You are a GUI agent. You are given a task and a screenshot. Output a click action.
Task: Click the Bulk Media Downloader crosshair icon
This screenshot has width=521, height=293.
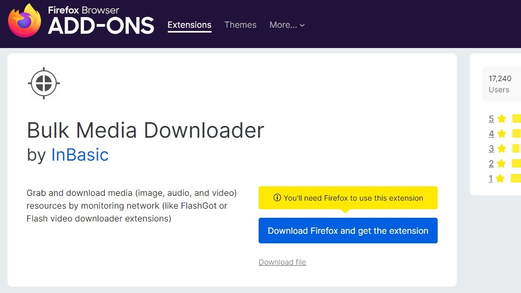[x=43, y=83]
